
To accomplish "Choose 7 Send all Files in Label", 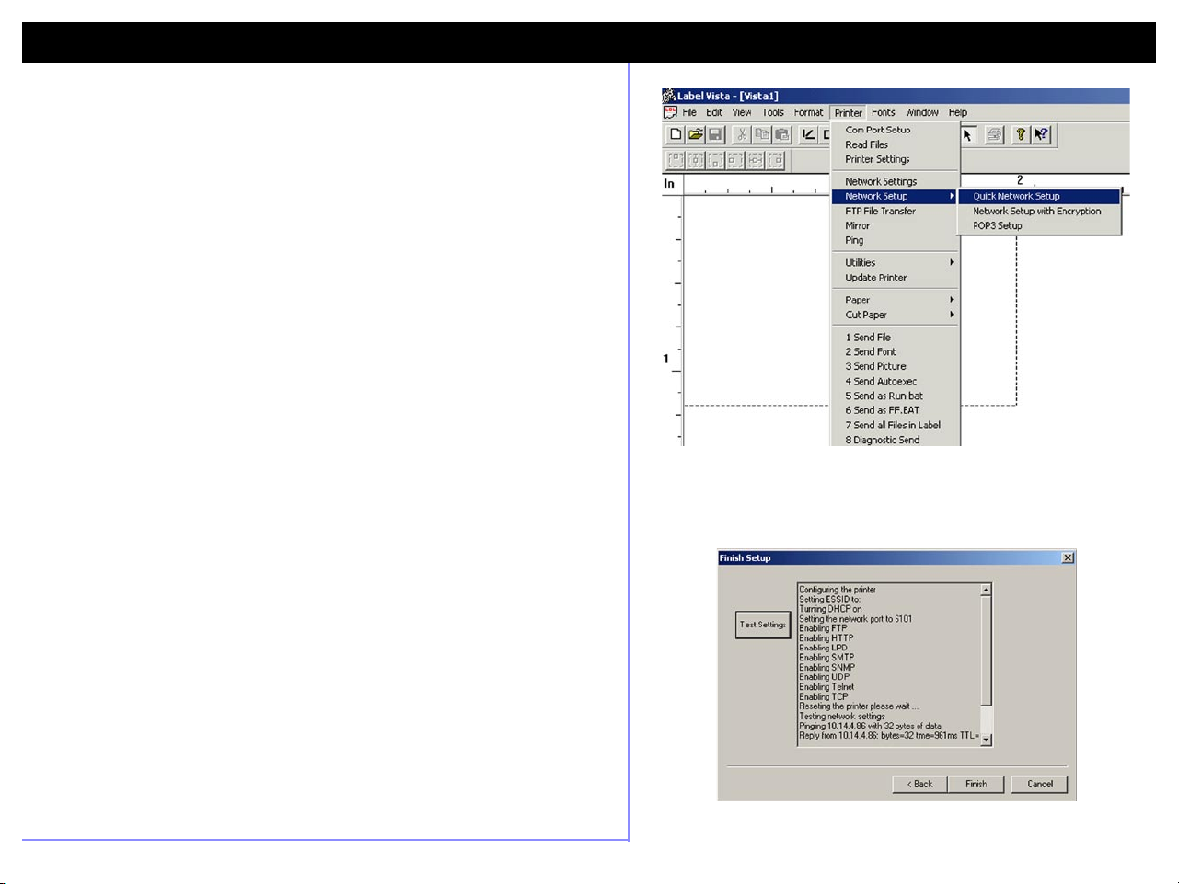I will (x=895, y=425).
